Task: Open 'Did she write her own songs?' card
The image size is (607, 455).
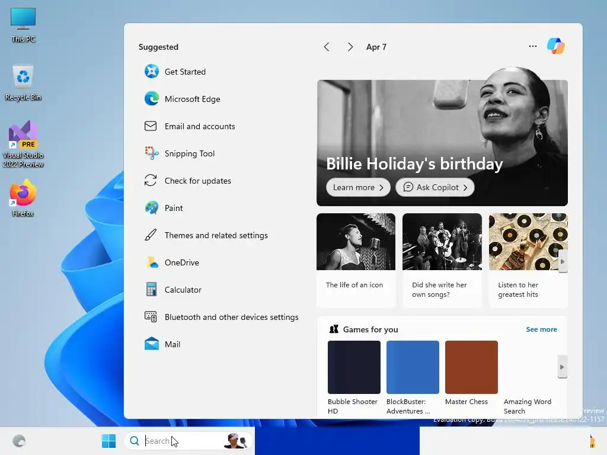Action: pyautogui.click(x=442, y=260)
